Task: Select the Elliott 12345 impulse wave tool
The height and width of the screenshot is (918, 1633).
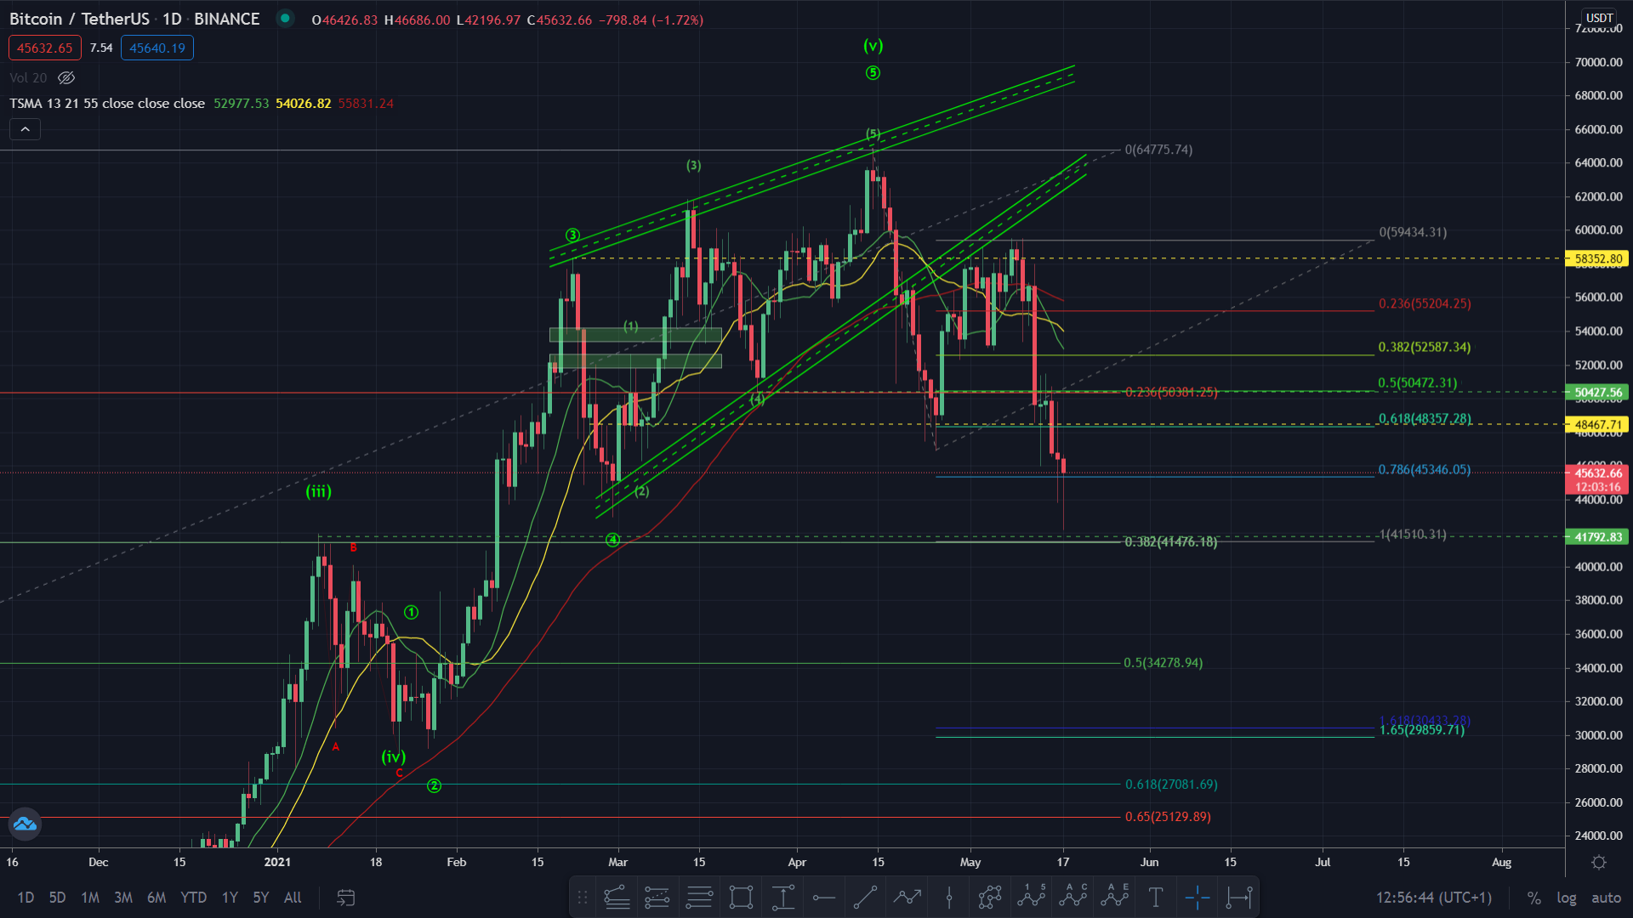Action: pos(1031,898)
